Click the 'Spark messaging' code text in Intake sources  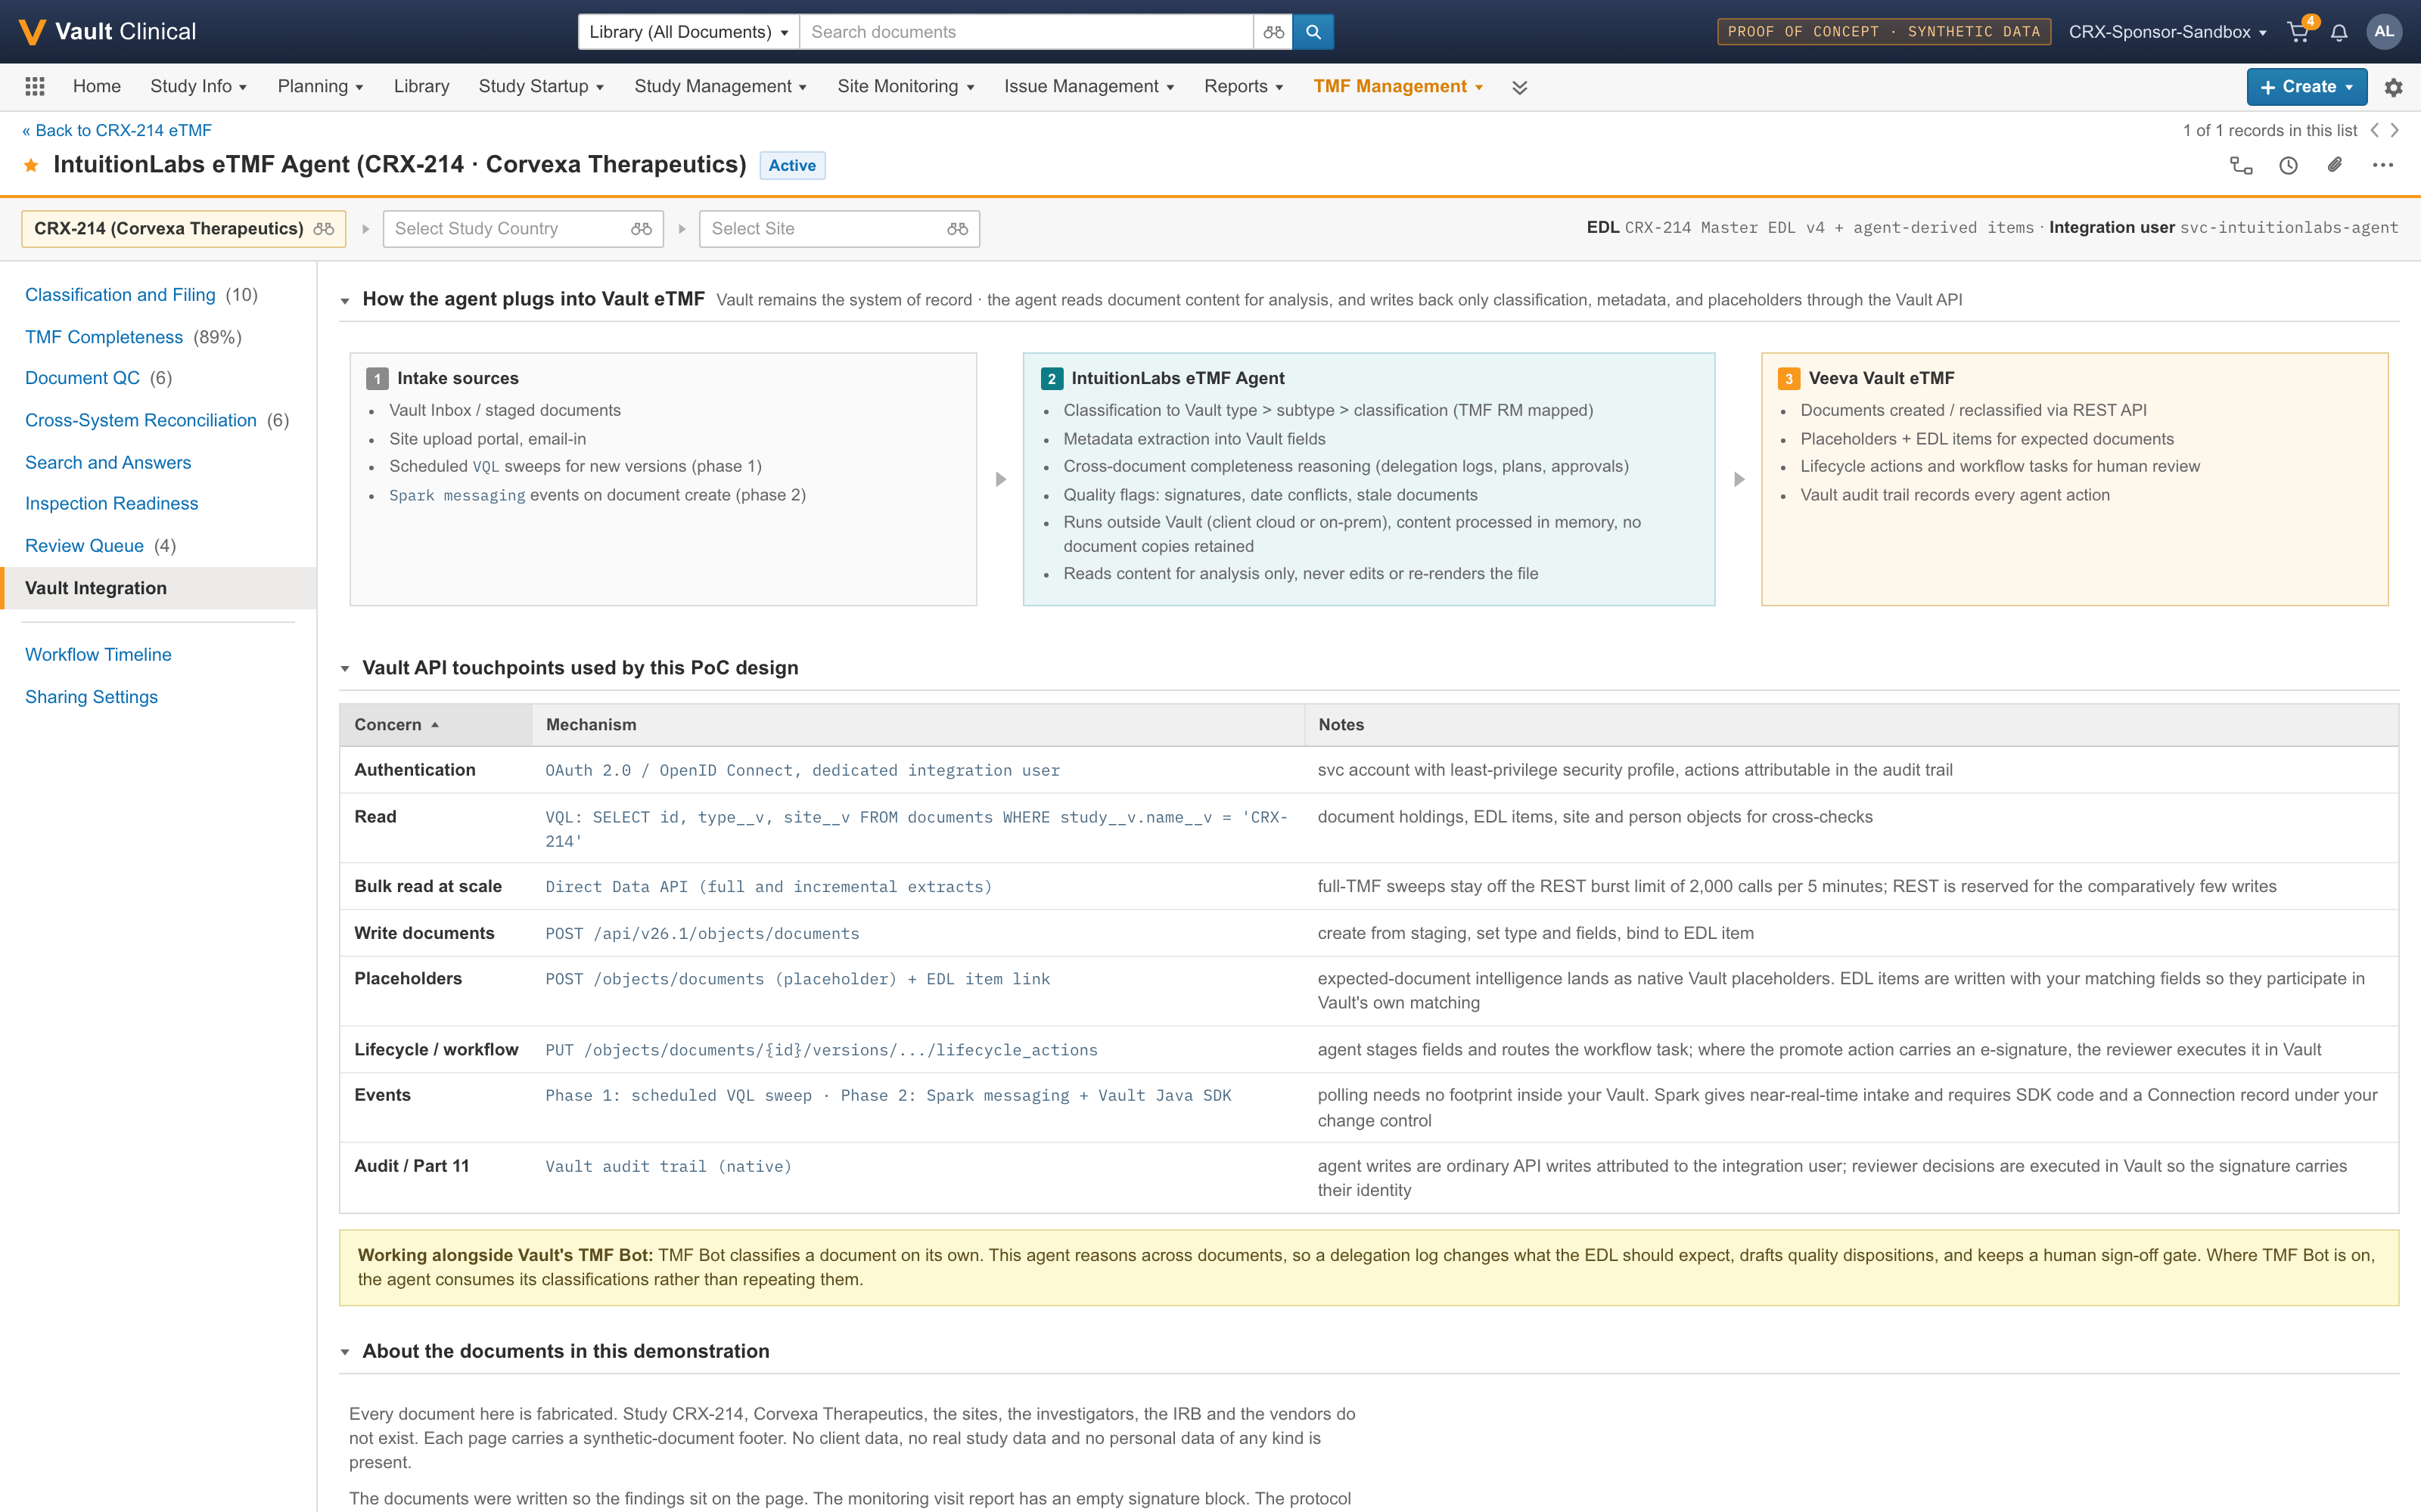(x=456, y=495)
